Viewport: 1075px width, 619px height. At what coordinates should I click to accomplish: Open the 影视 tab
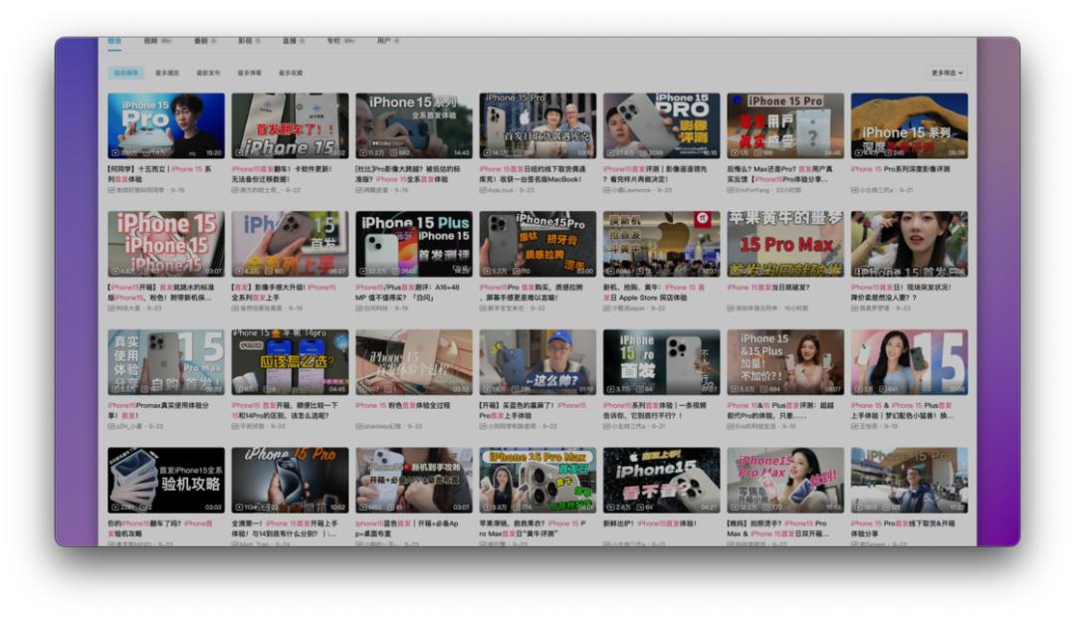coord(248,41)
